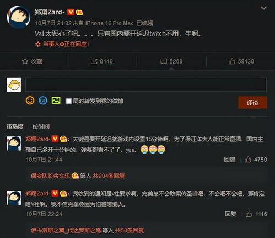Open the 当事人正在回应 link

[62, 44]
